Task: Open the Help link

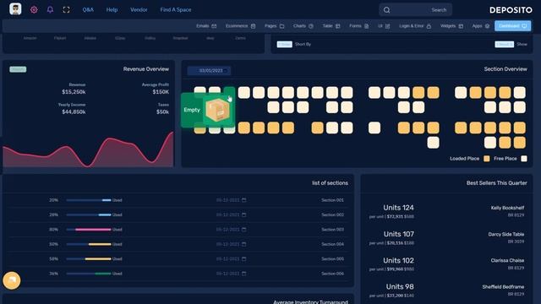Action: [112, 9]
